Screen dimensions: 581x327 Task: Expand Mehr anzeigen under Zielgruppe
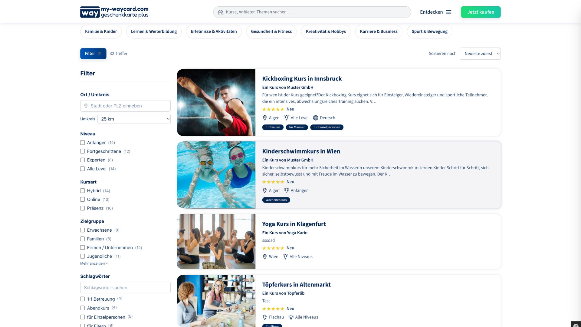coord(94,263)
